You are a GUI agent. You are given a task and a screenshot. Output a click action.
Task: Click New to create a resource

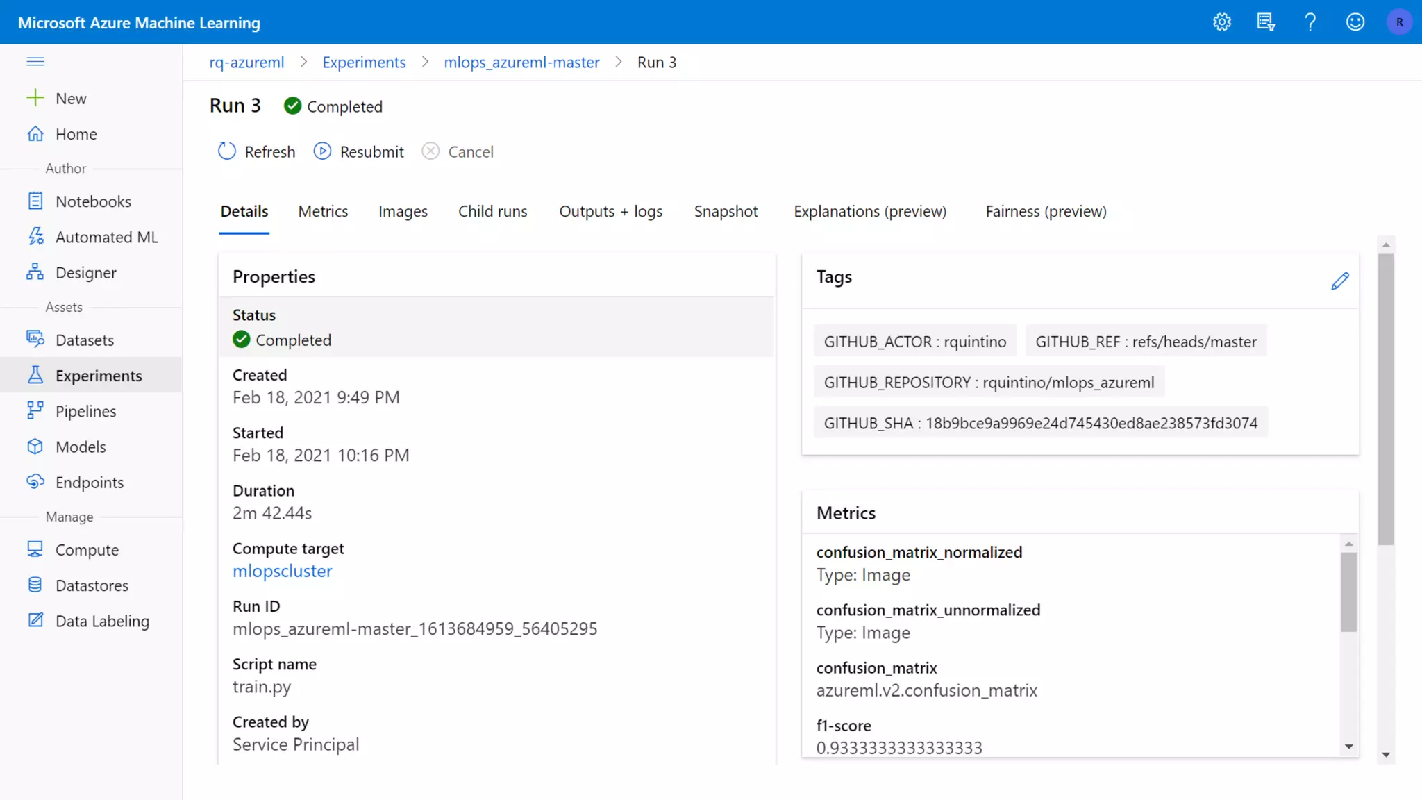pyautogui.click(x=70, y=99)
